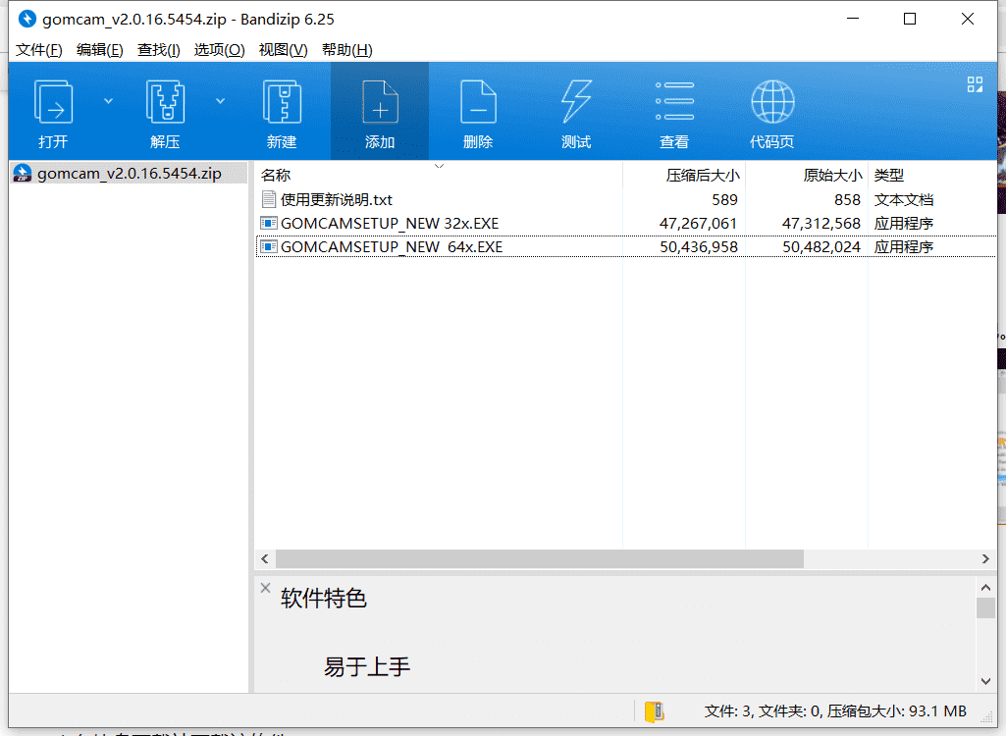Click the status bar text 压缩包大小: 93.1 MB
The image size is (1006, 736).
[896, 710]
